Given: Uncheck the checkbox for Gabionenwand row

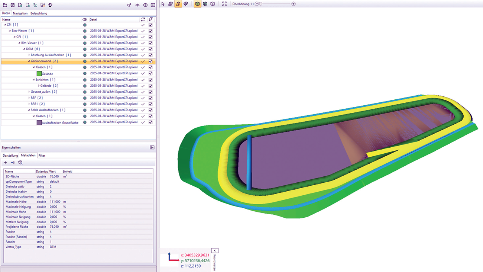Looking at the screenshot, I should click(x=150, y=61).
